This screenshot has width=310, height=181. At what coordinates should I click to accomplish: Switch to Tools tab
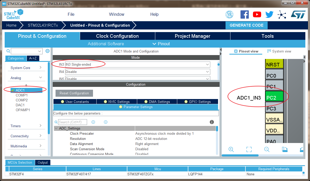pyautogui.click(x=268, y=36)
